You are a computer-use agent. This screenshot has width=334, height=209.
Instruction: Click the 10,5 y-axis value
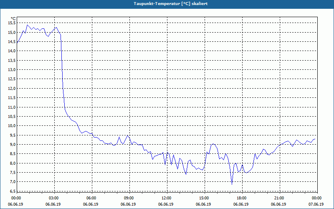(11, 117)
